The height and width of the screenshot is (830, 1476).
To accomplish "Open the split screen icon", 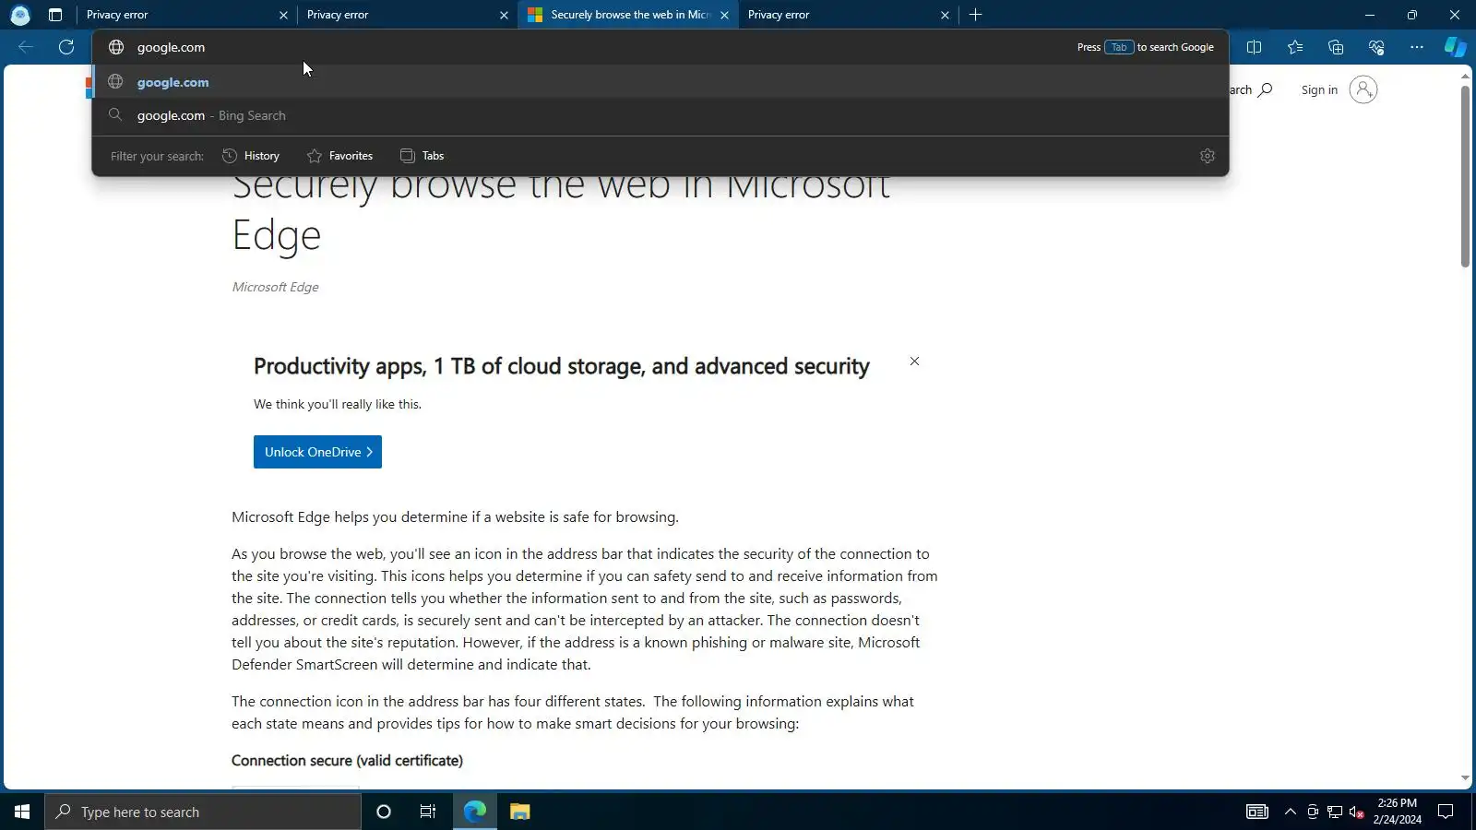I will [1254, 47].
